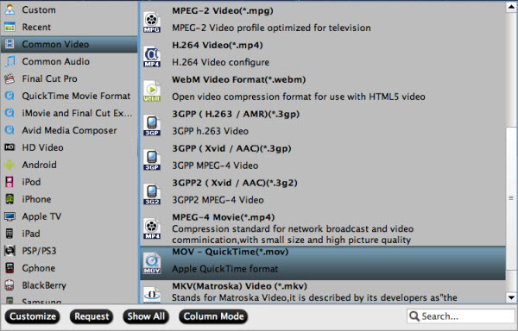
Task: Click the Show All button
Action: 146,316
